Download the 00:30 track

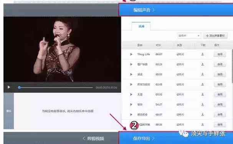[x=202, y=74]
